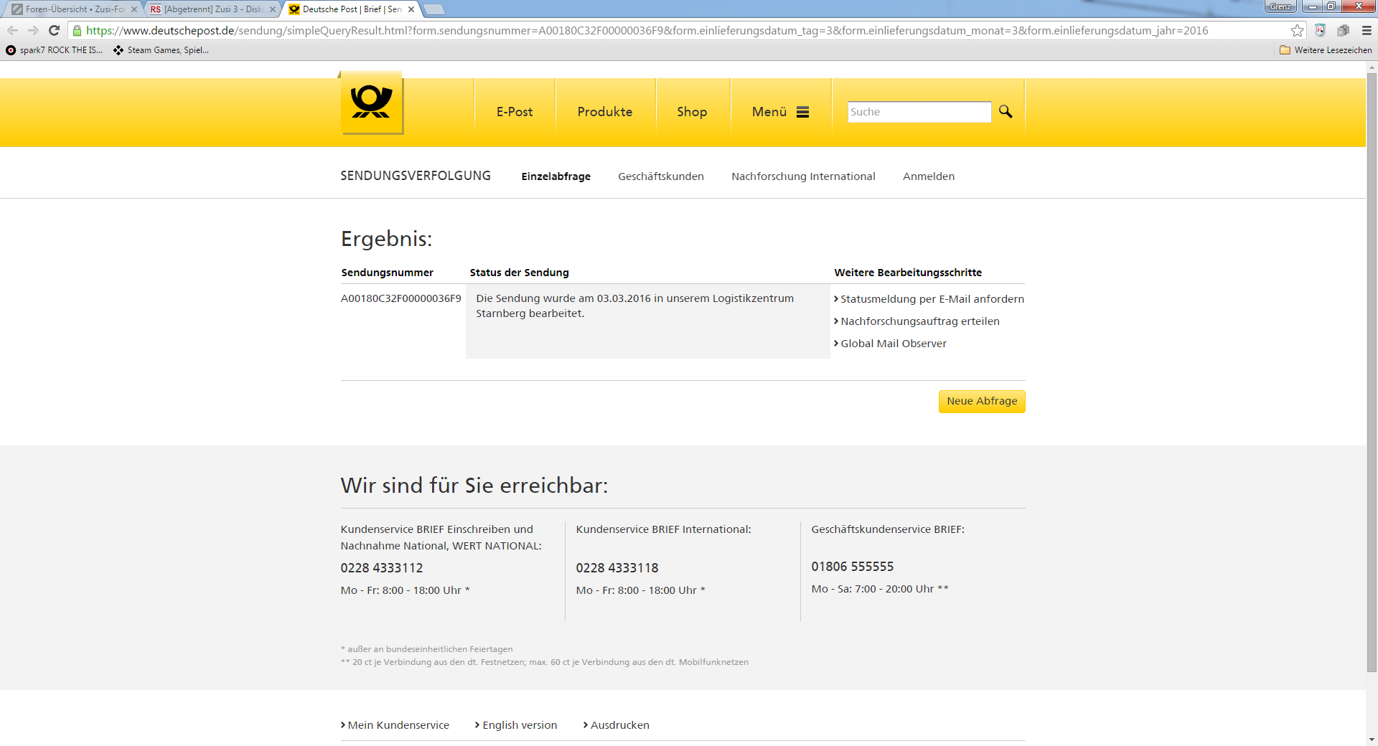Click the Ergebnis heading
Viewport: 1378px width, 746px height.
(x=387, y=239)
